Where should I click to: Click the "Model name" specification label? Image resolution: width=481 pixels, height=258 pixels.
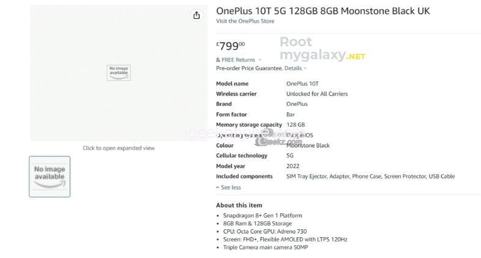[x=233, y=84]
